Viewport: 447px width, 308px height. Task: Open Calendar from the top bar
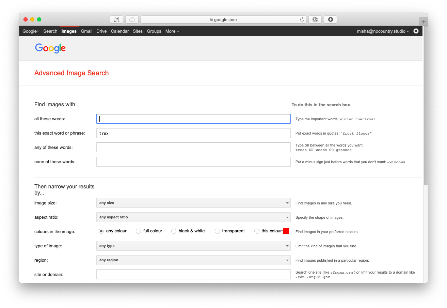(x=120, y=31)
